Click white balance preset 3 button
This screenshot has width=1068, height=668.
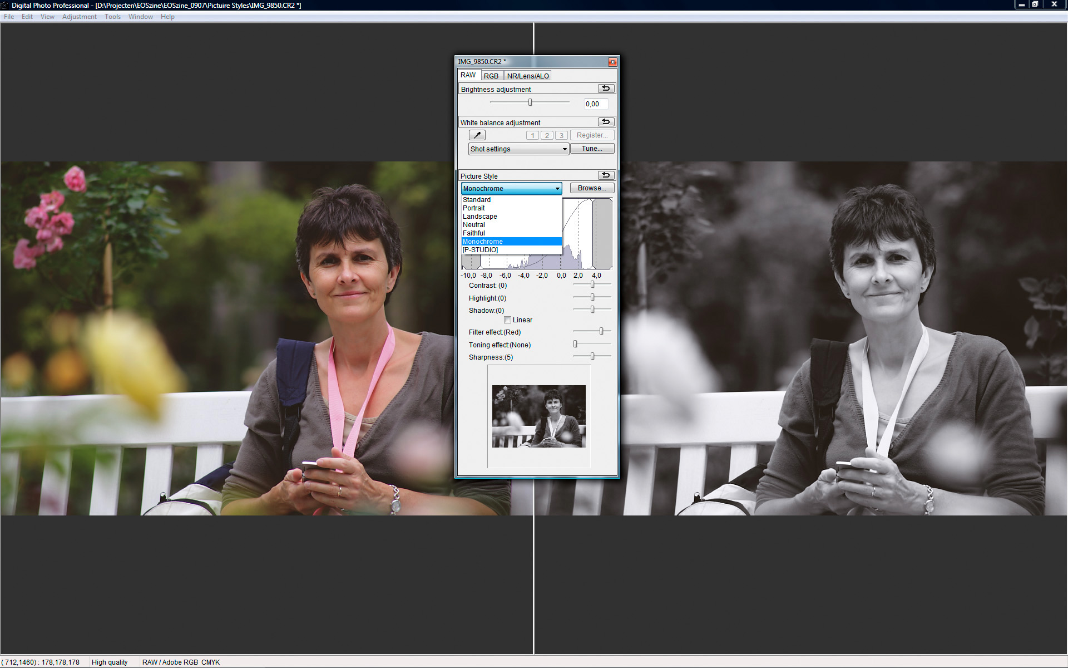pyautogui.click(x=561, y=135)
